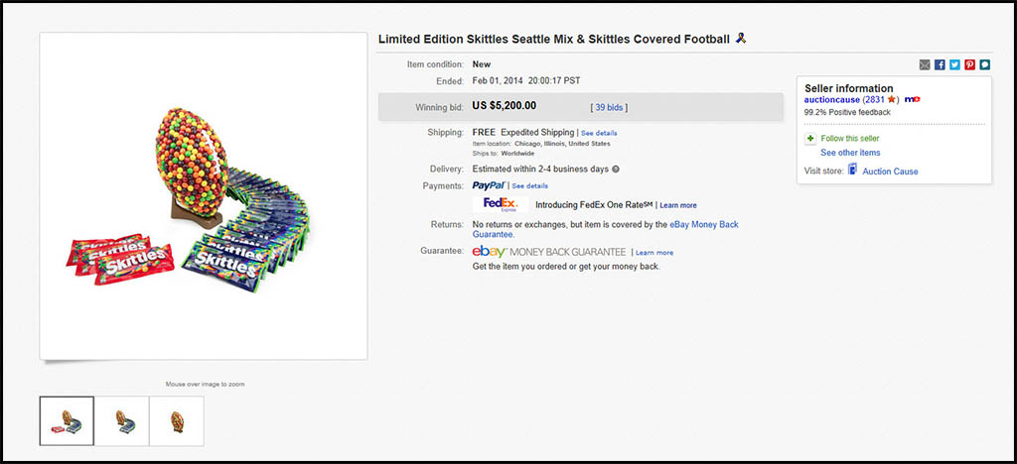The width and height of the screenshot is (1017, 464).
Task: Click the teal chat share icon
Action: click(x=984, y=64)
